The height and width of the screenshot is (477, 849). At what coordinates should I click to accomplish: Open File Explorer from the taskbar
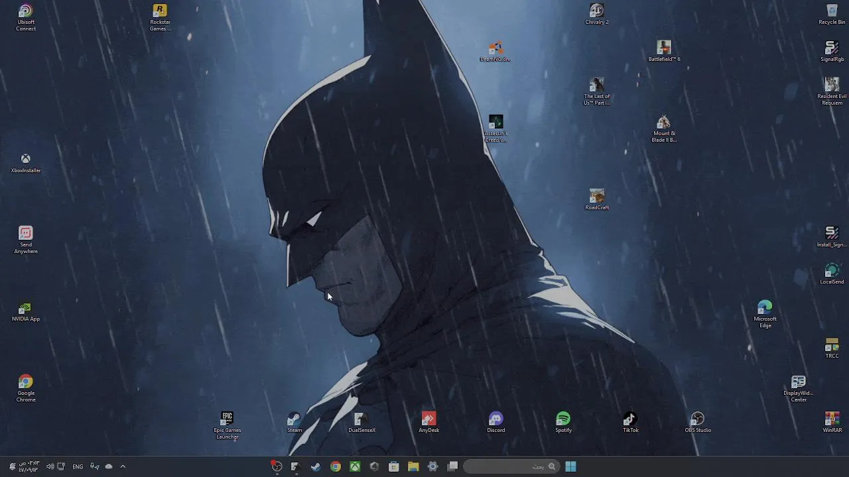pos(413,466)
